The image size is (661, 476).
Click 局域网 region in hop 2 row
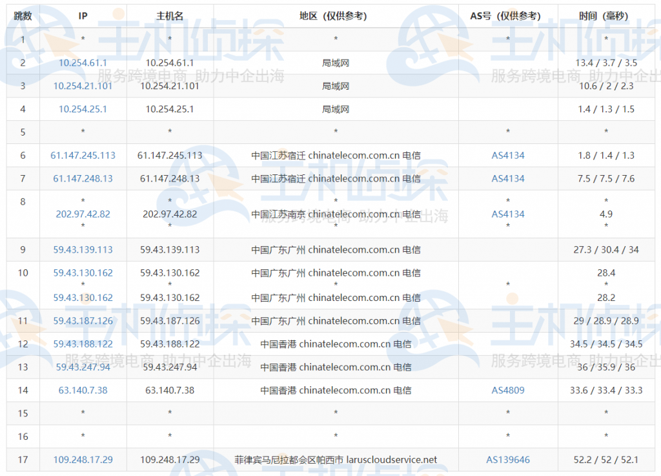tap(336, 63)
